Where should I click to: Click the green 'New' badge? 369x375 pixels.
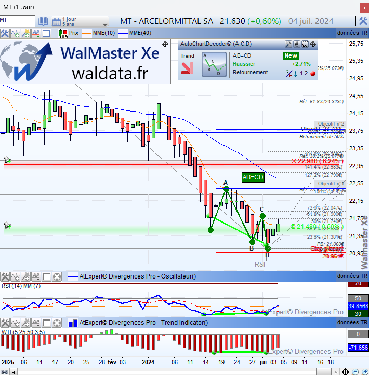291,55
